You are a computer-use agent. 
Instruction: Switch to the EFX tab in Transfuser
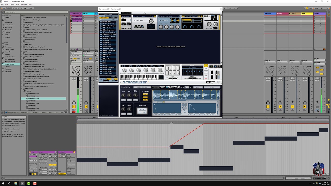pos(192,13)
